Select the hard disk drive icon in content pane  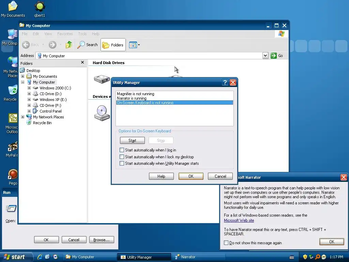tap(102, 79)
